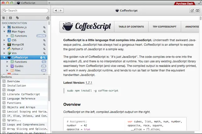Click the Overview heading on the page

coord(72,104)
